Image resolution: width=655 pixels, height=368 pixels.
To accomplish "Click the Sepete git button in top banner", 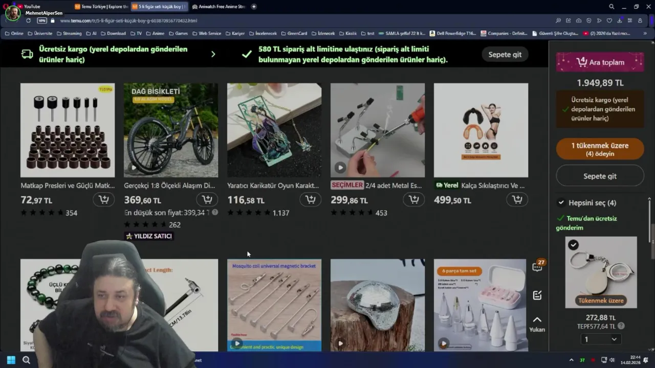I will click(x=505, y=55).
